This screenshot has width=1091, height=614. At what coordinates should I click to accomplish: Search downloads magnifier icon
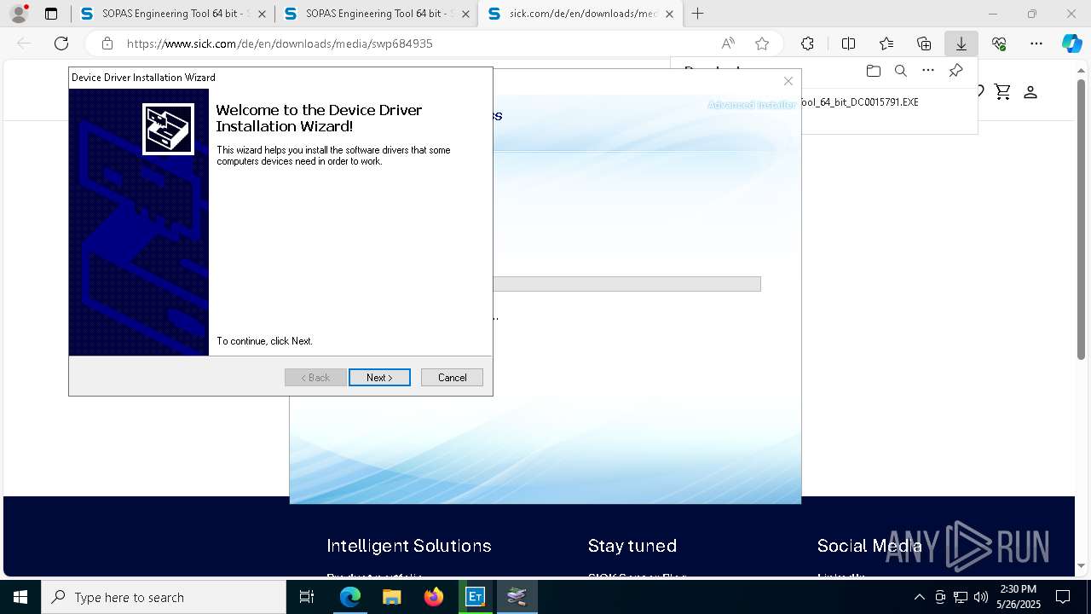point(900,71)
